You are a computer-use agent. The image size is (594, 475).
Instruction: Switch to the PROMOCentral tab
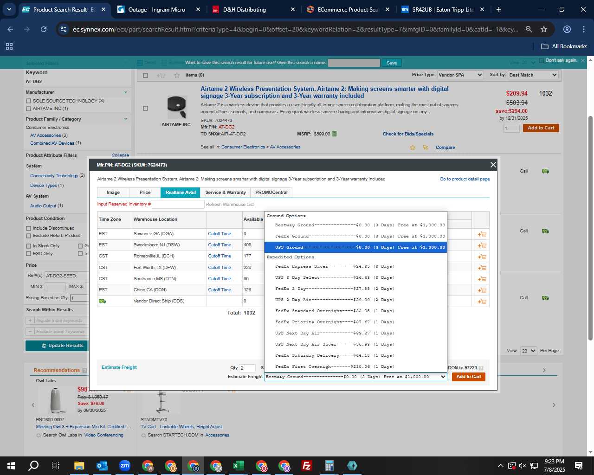[271, 193]
